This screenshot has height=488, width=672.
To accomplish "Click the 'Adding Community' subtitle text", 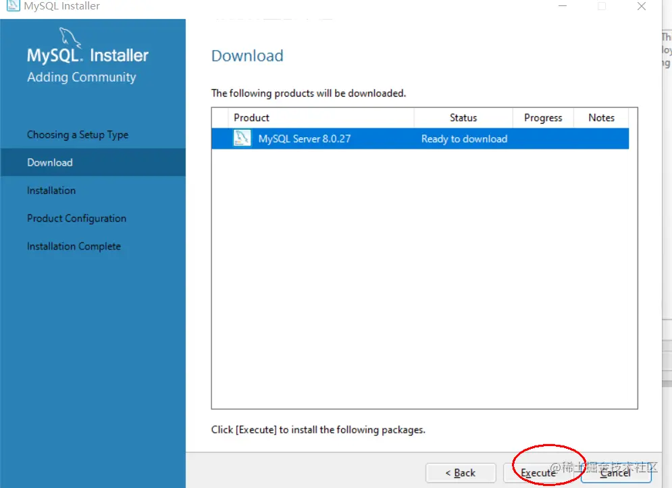I will click(x=82, y=77).
